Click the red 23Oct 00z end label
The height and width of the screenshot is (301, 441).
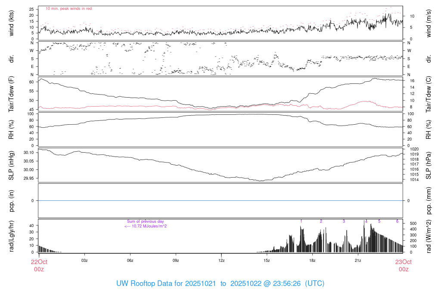403,265
